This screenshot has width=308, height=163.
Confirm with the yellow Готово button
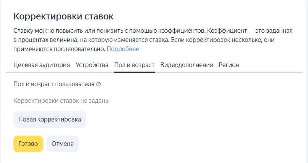click(28, 144)
